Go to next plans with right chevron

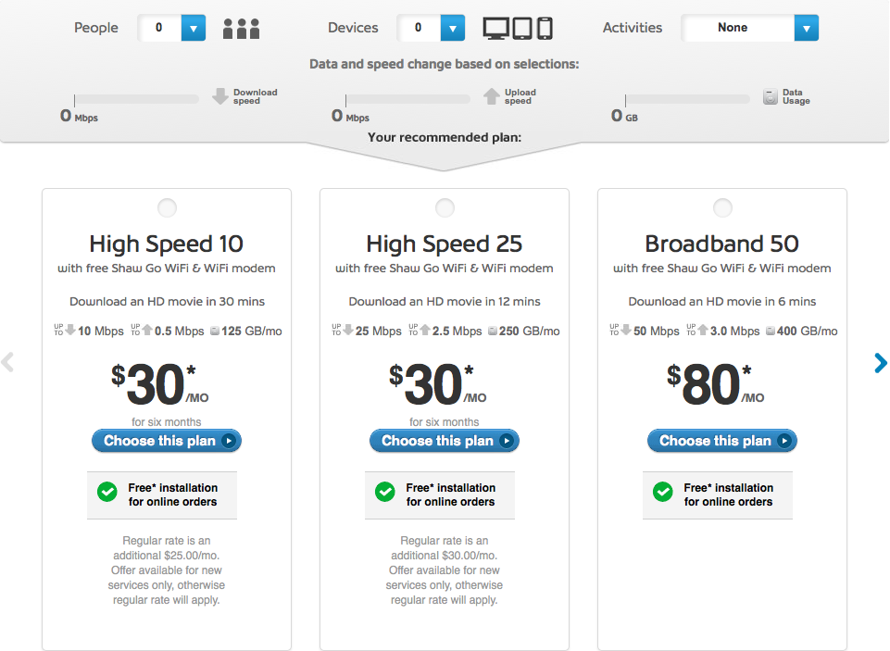(x=881, y=363)
